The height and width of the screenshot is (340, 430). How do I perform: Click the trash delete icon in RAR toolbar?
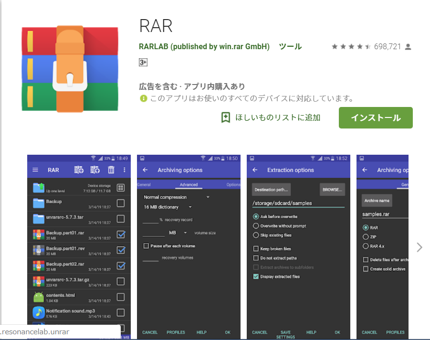(111, 170)
